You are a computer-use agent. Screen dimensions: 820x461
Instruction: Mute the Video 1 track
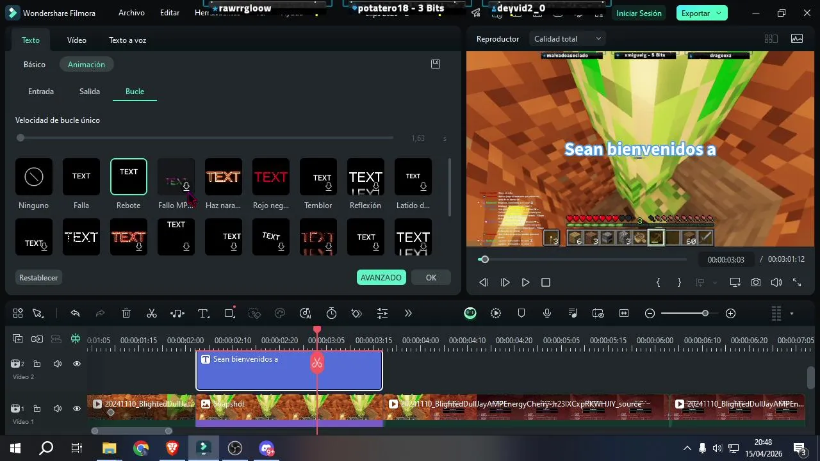click(x=58, y=408)
